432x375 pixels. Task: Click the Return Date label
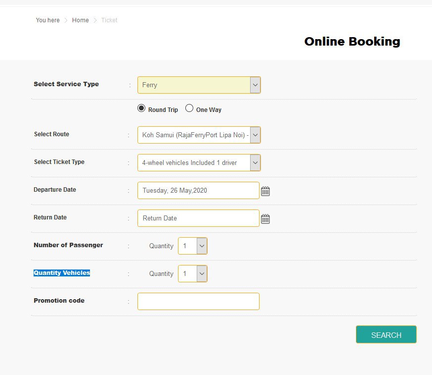pos(50,217)
